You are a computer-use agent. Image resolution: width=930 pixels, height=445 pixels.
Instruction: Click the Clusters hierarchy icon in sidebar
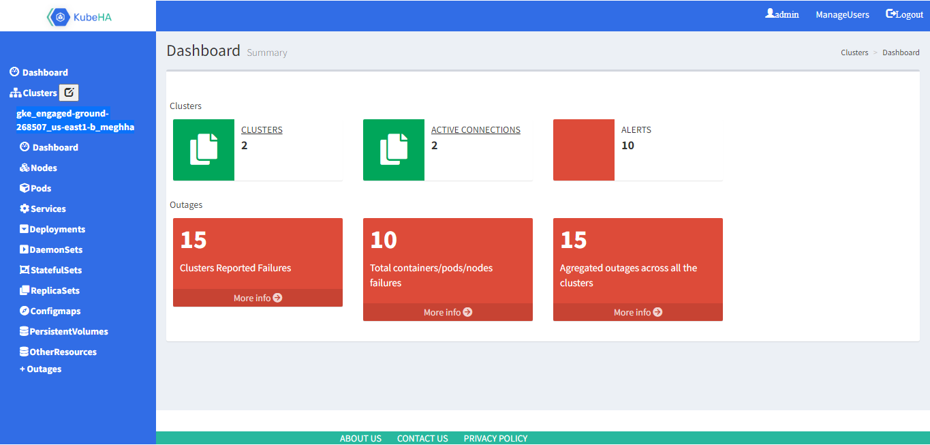[x=15, y=93]
